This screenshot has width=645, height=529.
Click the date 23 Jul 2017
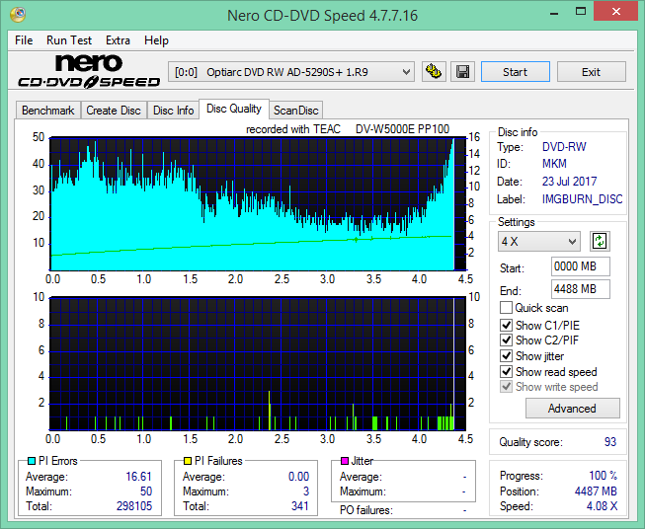(x=569, y=182)
